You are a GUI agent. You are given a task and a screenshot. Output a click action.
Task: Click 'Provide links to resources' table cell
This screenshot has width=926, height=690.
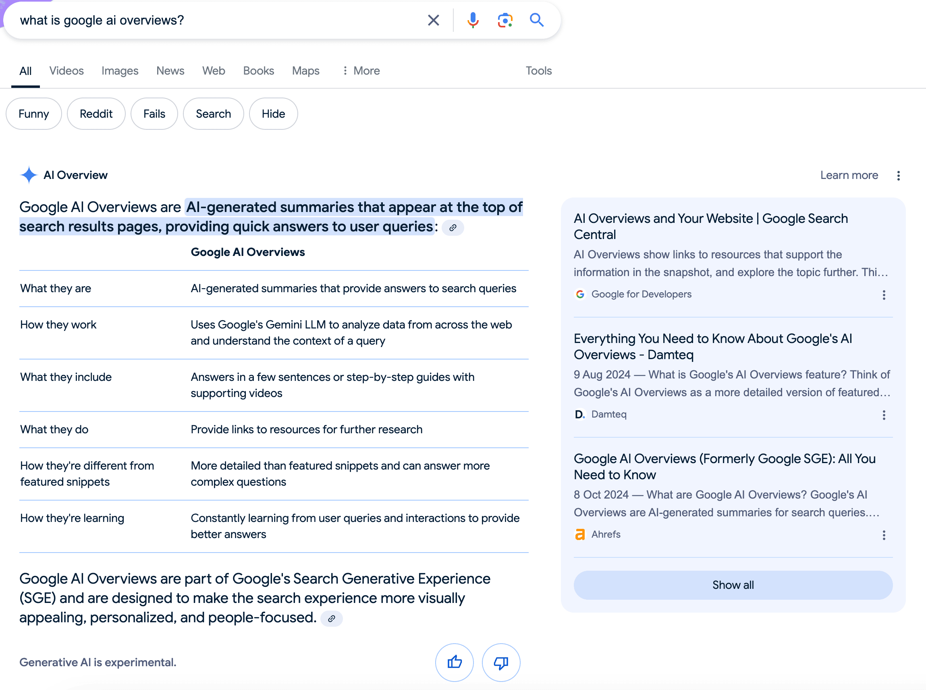pyautogui.click(x=306, y=429)
